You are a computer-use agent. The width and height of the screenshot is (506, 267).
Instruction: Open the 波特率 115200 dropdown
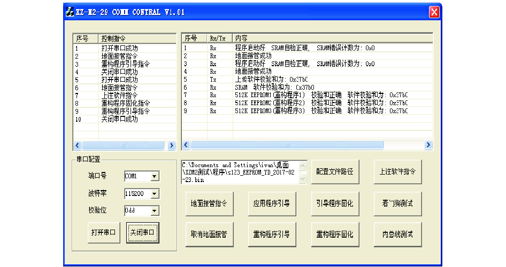pyautogui.click(x=154, y=193)
